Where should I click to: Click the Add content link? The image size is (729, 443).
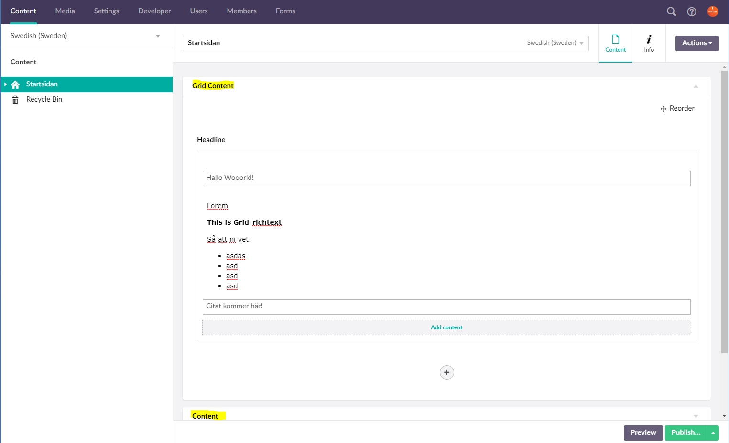[446, 327]
